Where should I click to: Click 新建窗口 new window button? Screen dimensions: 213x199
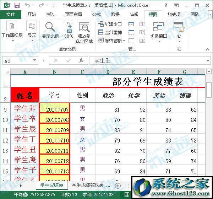110,24
